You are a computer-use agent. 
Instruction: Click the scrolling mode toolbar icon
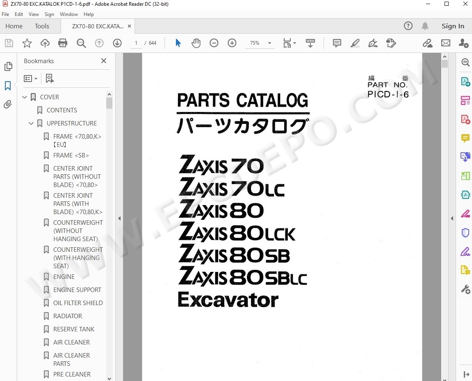coord(310,43)
